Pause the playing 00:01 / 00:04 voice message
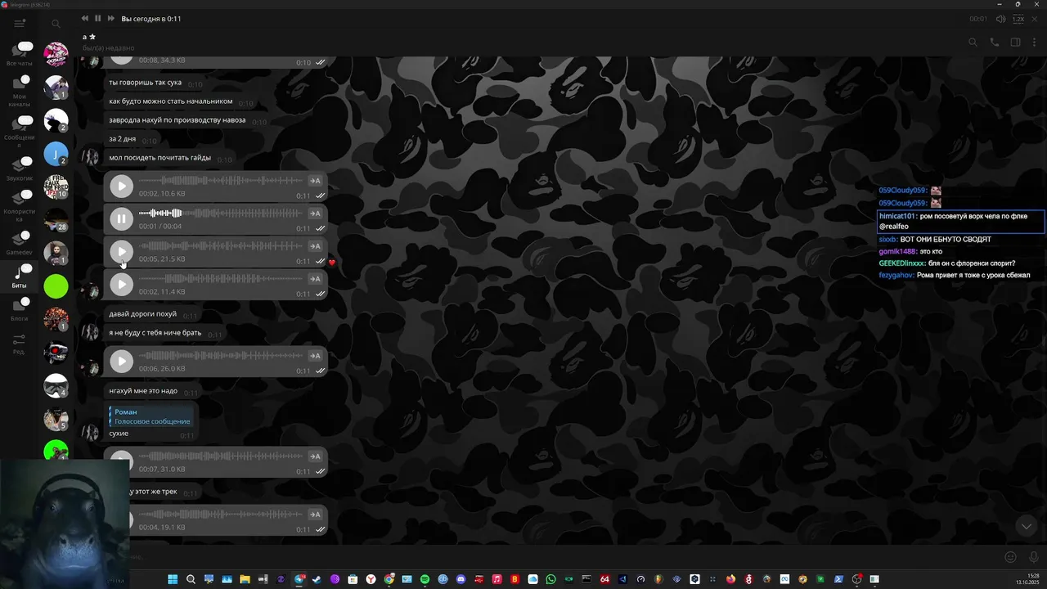The image size is (1047, 589). (x=121, y=219)
